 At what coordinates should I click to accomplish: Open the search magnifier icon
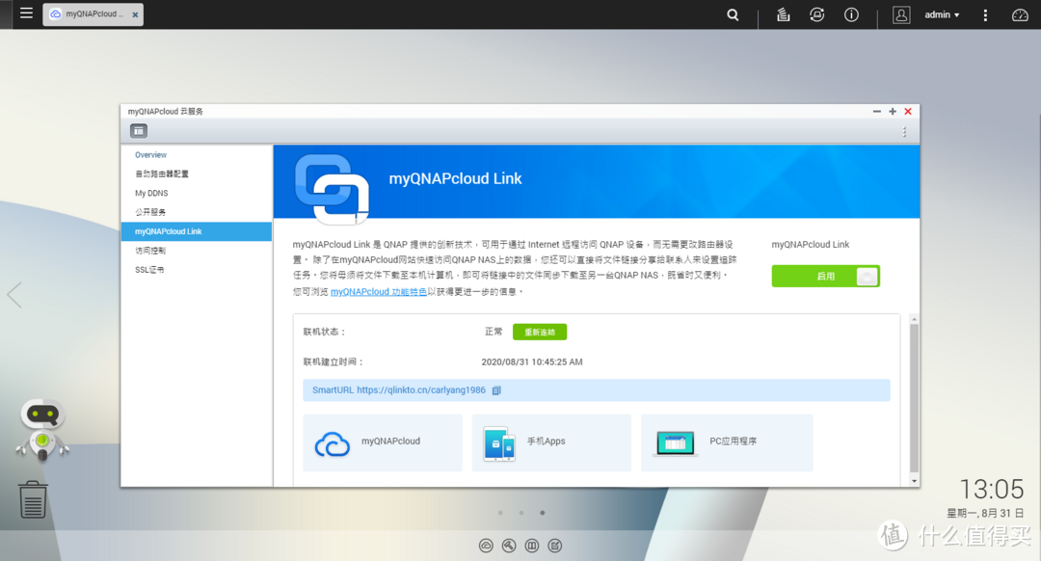(733, 14)
